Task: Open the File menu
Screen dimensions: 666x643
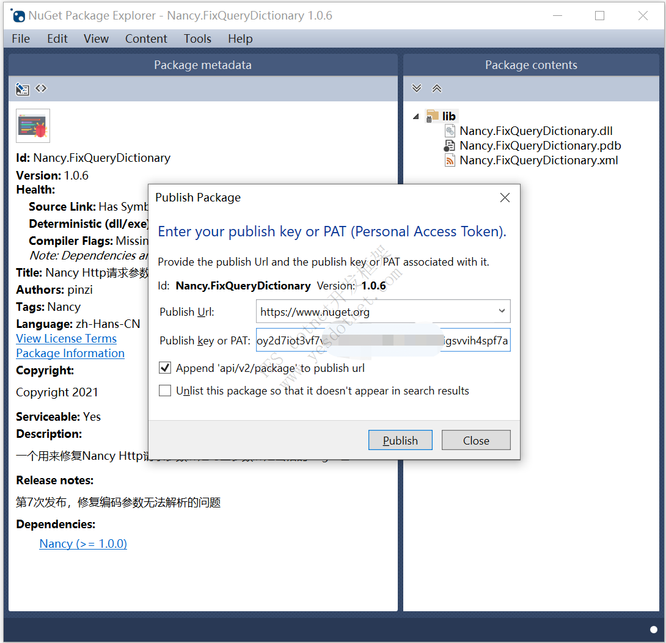Action: point(21,38)
